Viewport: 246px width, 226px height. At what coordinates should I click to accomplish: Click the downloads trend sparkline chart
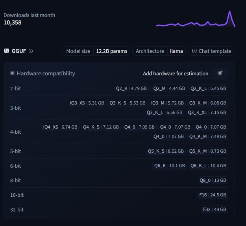click(196, 19)
